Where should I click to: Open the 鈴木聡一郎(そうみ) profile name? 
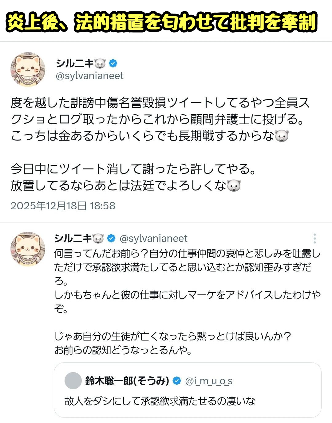coord(127,381)
